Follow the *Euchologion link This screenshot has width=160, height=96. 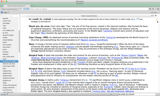click(82, 58)
